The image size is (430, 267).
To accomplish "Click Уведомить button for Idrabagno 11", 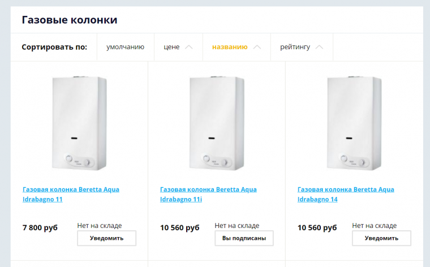I will tap(106, 238).
